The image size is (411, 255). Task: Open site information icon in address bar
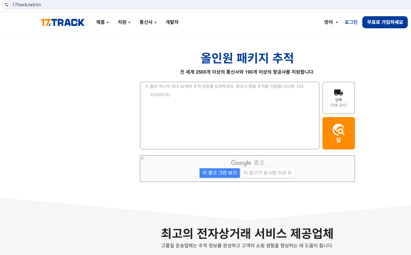click(6, 5)
